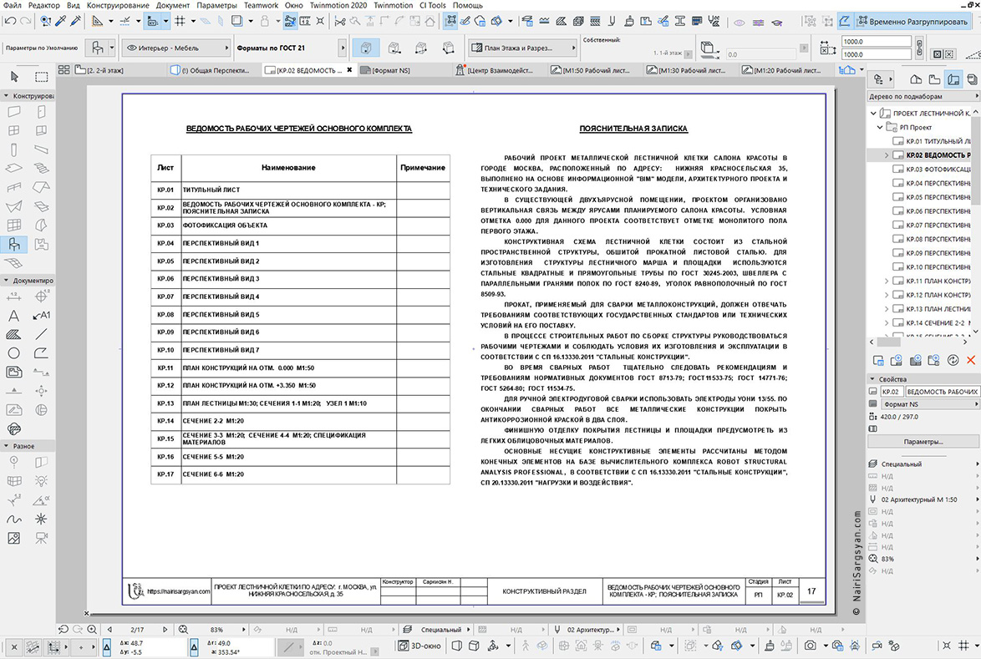Viewport: 981px width, 659px height.
Task: Select the Circle/Arc tool
Action: pos(13,353)
